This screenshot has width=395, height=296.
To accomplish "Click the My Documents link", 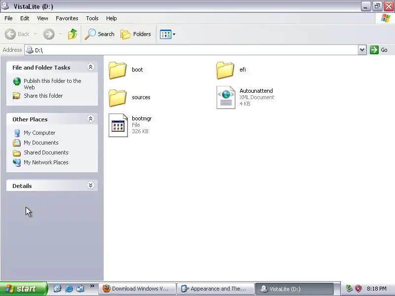I will pos(41,143).
